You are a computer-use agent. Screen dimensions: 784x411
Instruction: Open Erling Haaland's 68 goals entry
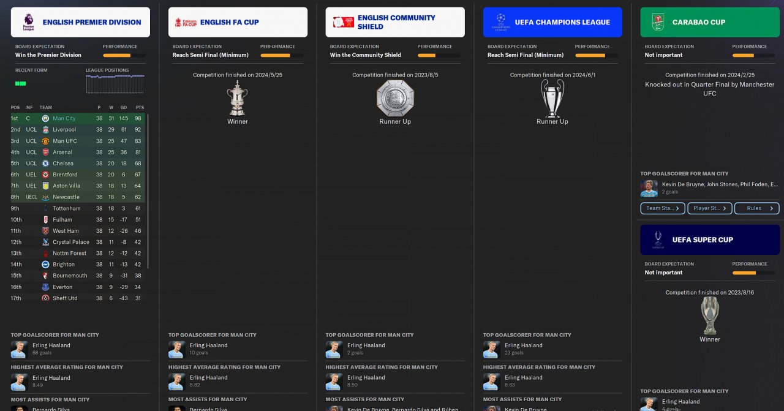point(80,349)
